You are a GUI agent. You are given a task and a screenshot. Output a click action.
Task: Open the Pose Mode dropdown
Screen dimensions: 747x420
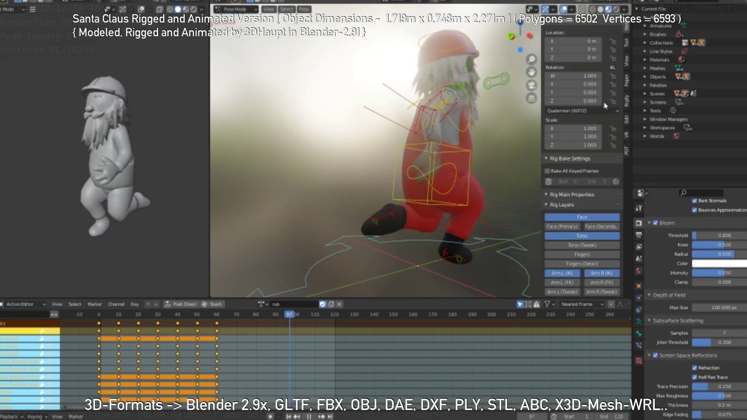[236, 9]
